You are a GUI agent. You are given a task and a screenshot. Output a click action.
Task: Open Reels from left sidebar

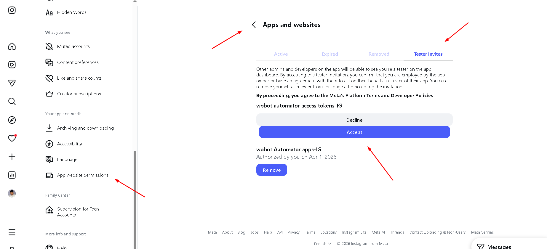point(12,65)
